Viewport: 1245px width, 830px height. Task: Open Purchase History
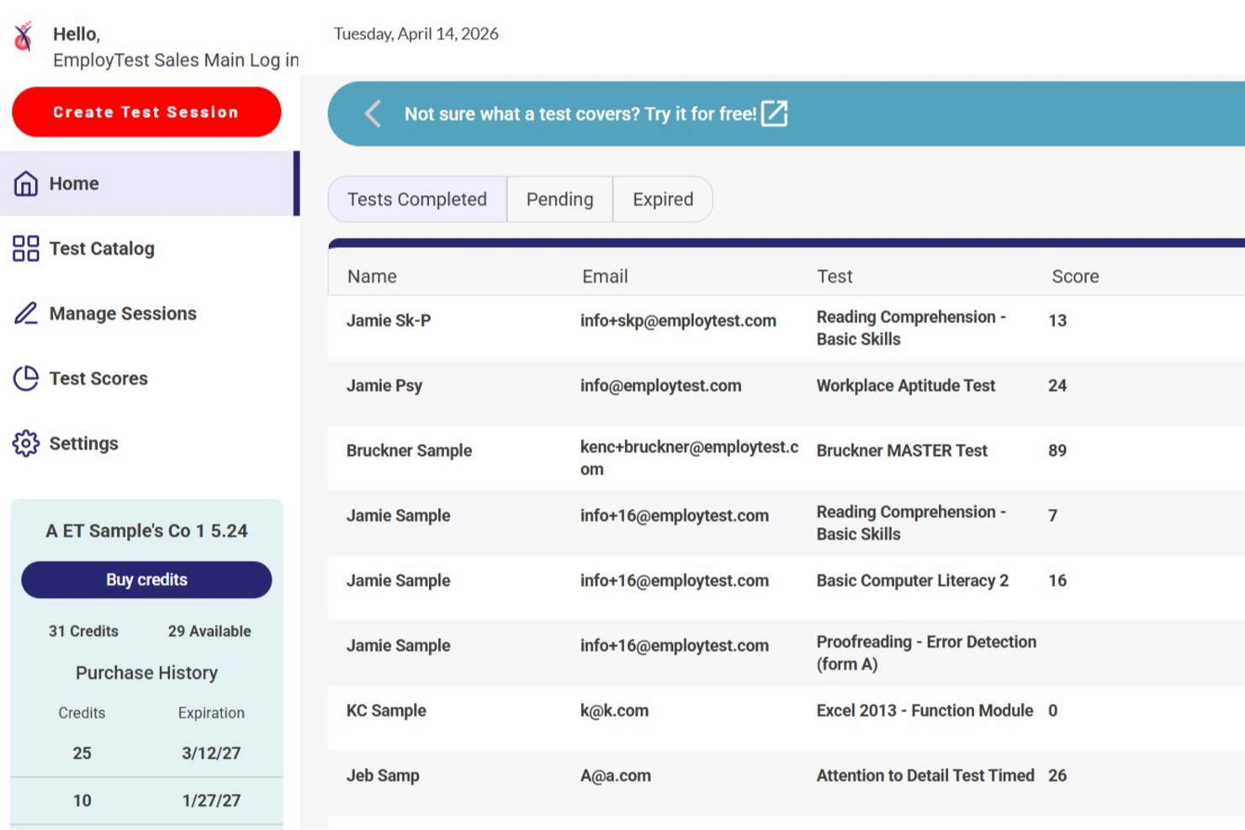[x=146, y=673]
